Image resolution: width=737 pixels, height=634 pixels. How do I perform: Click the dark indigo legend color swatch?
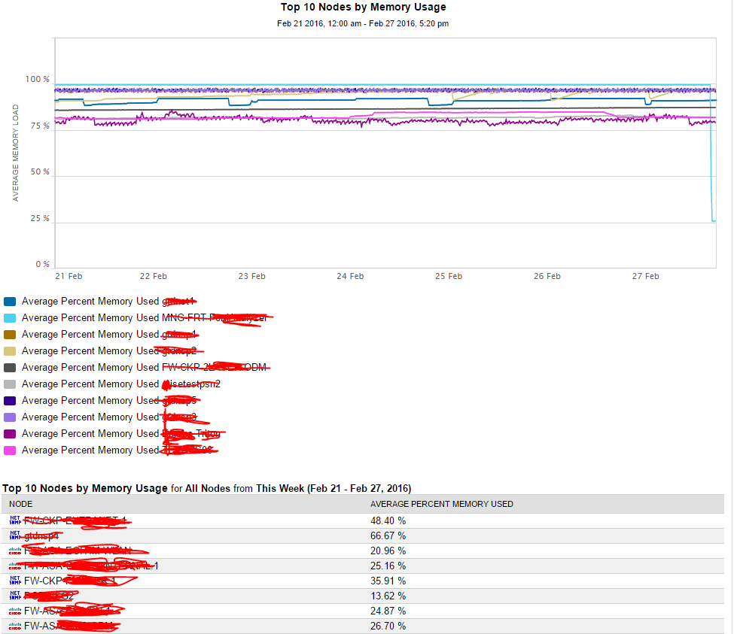[x=10, y=401]
